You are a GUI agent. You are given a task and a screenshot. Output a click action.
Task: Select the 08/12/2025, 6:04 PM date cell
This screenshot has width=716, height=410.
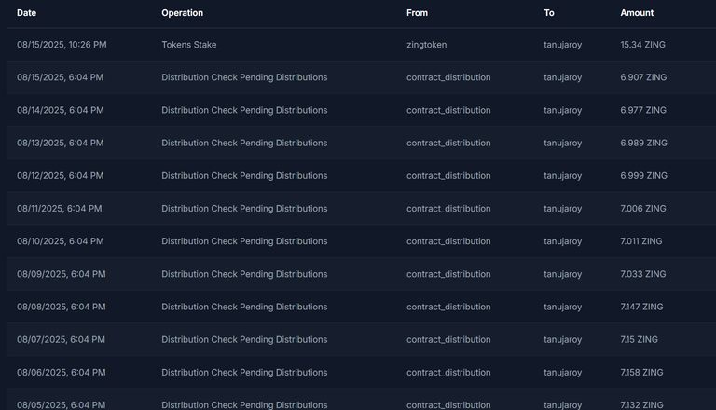click(61, 176)
